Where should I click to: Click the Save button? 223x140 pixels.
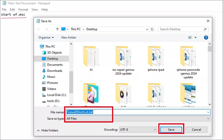pyautogui.click(x=171, y=130)
